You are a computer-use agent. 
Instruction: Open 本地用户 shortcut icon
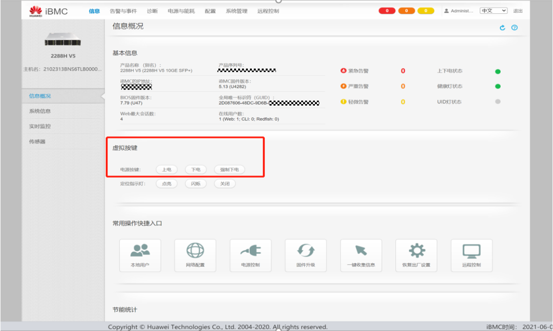tap(140, 255)
